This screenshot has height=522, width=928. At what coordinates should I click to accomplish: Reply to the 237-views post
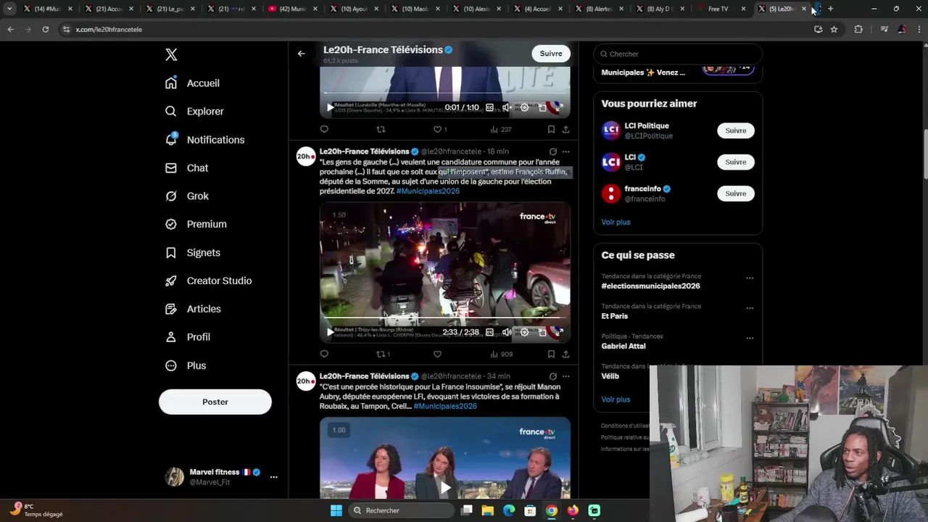pos(324,130)
